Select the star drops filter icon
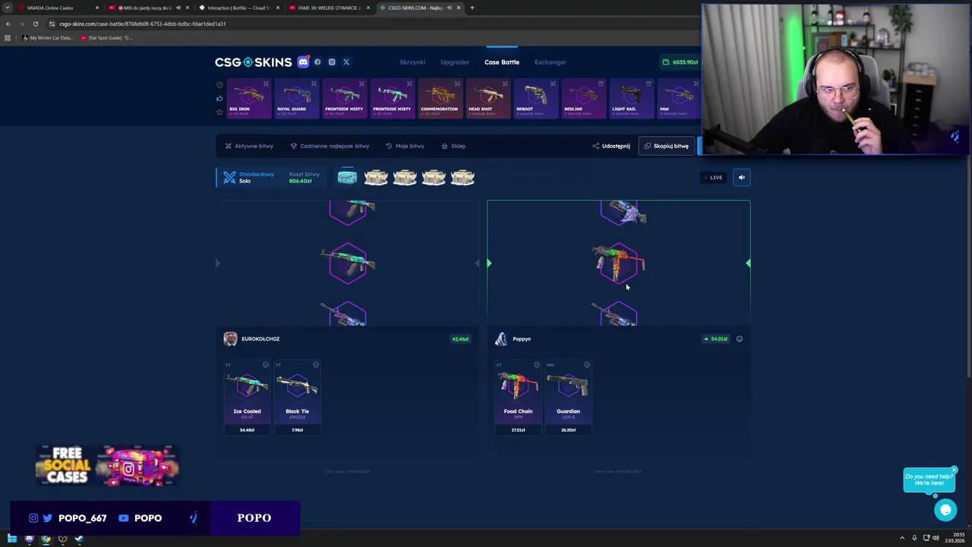This screenshot has height=547, width=972. pos(219,112)
